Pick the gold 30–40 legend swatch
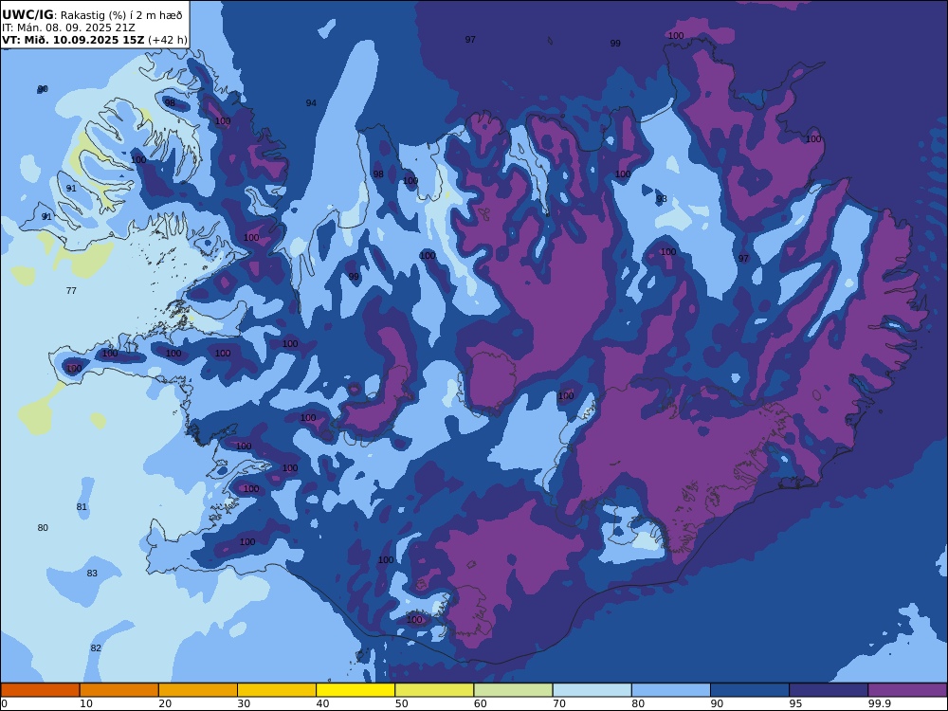Screen dimensions: 948x711 (277, 690)
